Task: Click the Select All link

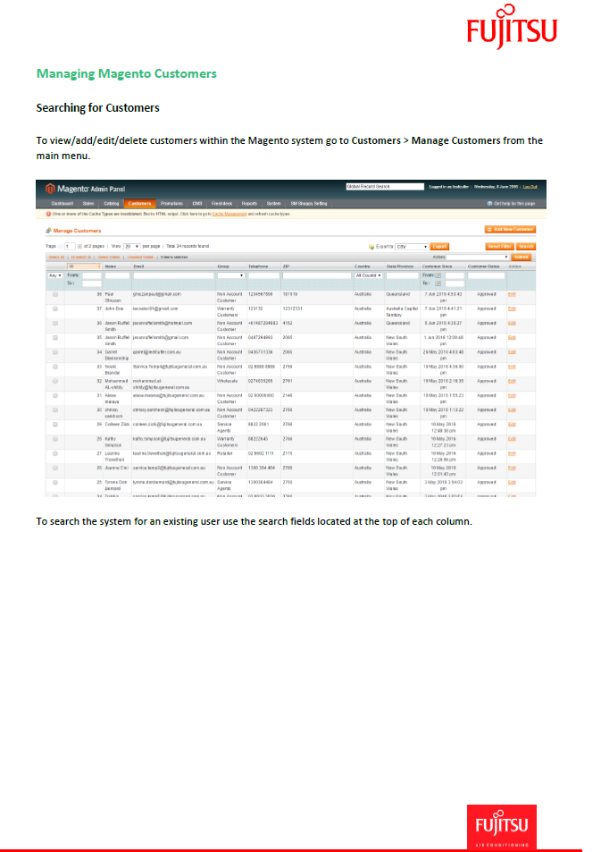Action: (x=56, y=257)
